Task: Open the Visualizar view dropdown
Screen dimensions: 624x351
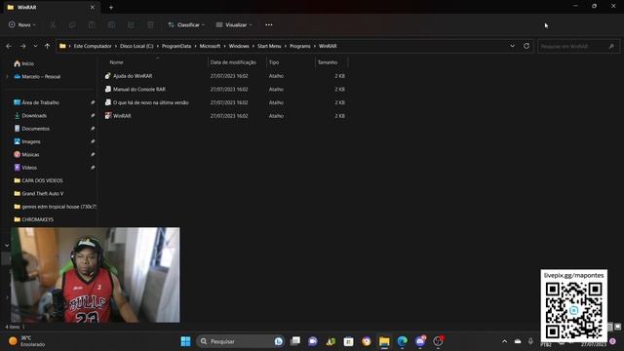Action: click(x=234, y=24)
